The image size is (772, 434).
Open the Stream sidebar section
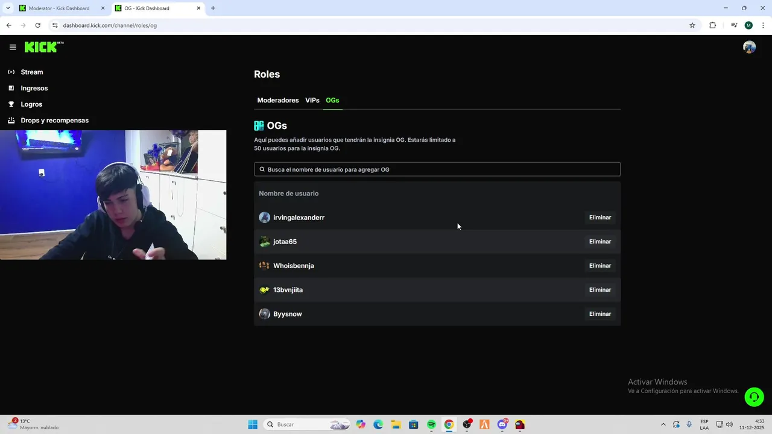pyautogui.click(x=32, y=72)
